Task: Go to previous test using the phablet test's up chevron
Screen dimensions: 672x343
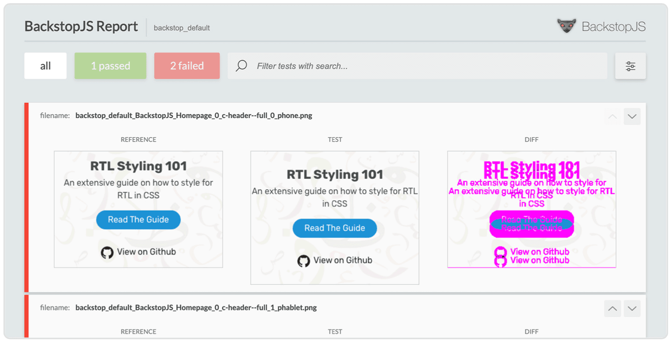Action: click(x=612, y=309)
